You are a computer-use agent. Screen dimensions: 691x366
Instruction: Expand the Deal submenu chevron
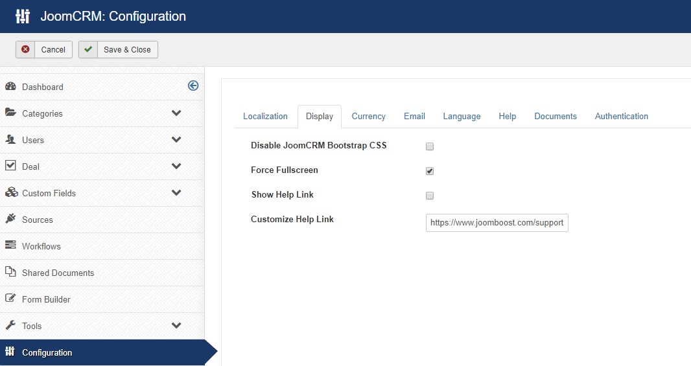coord(176,166)
